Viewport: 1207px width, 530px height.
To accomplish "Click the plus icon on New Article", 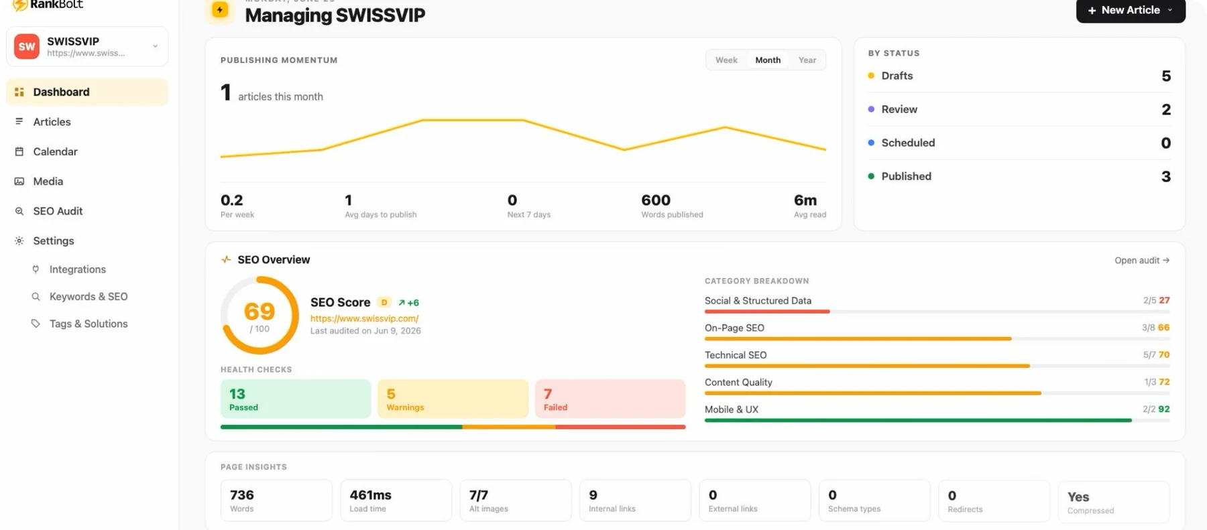I will (x=1092, y=10).
